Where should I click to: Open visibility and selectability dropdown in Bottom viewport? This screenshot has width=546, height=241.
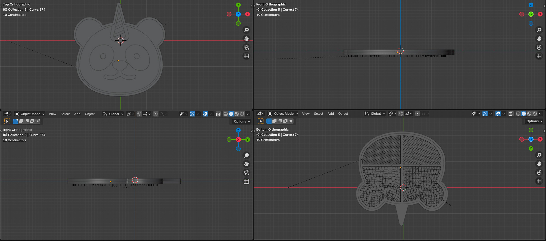click(476, 114)
